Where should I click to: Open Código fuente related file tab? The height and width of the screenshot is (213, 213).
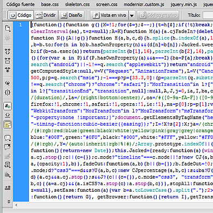pyautogui.click(x=20, y=4)
